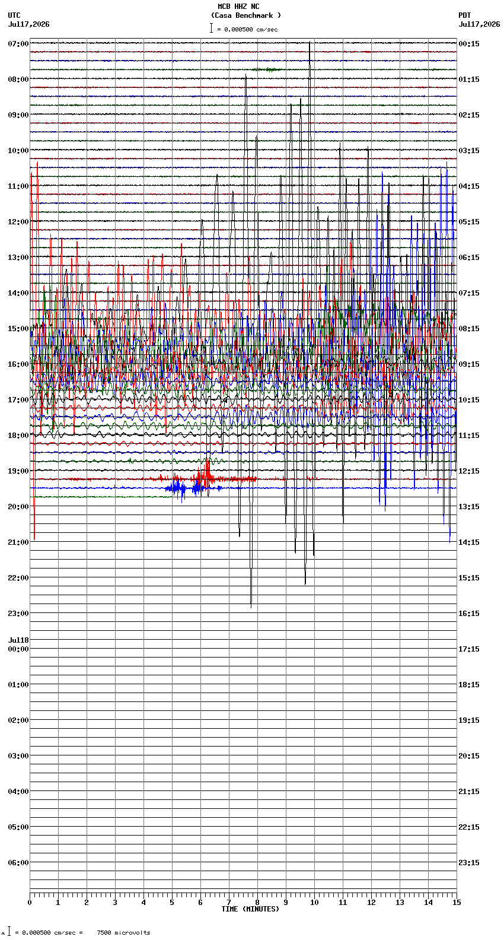The width and height of the screenshot is (504, 940).
Task: Click the 'Jul18' date change label
Action: coord(18,640)
